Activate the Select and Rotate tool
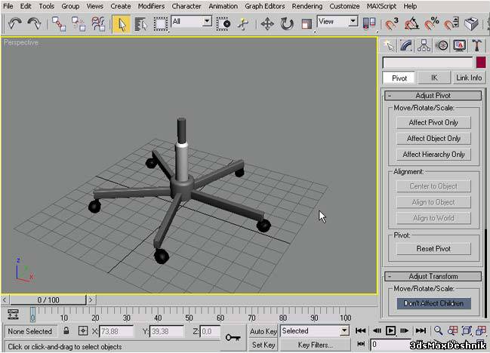 pyautogui.click(x=287, y=24)
